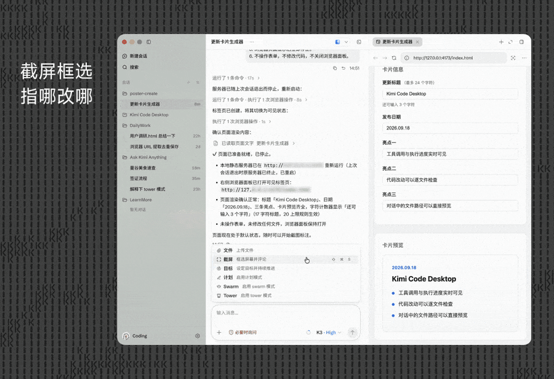Image resolution: width=554 pixels, height=379 pixels.
Task: Click the plus icon in the message composer
Action: [x=219, y=332]
